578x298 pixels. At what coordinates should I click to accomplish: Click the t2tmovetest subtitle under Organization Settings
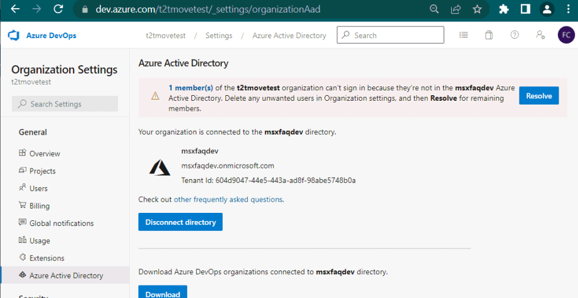(x=31, y=81)
